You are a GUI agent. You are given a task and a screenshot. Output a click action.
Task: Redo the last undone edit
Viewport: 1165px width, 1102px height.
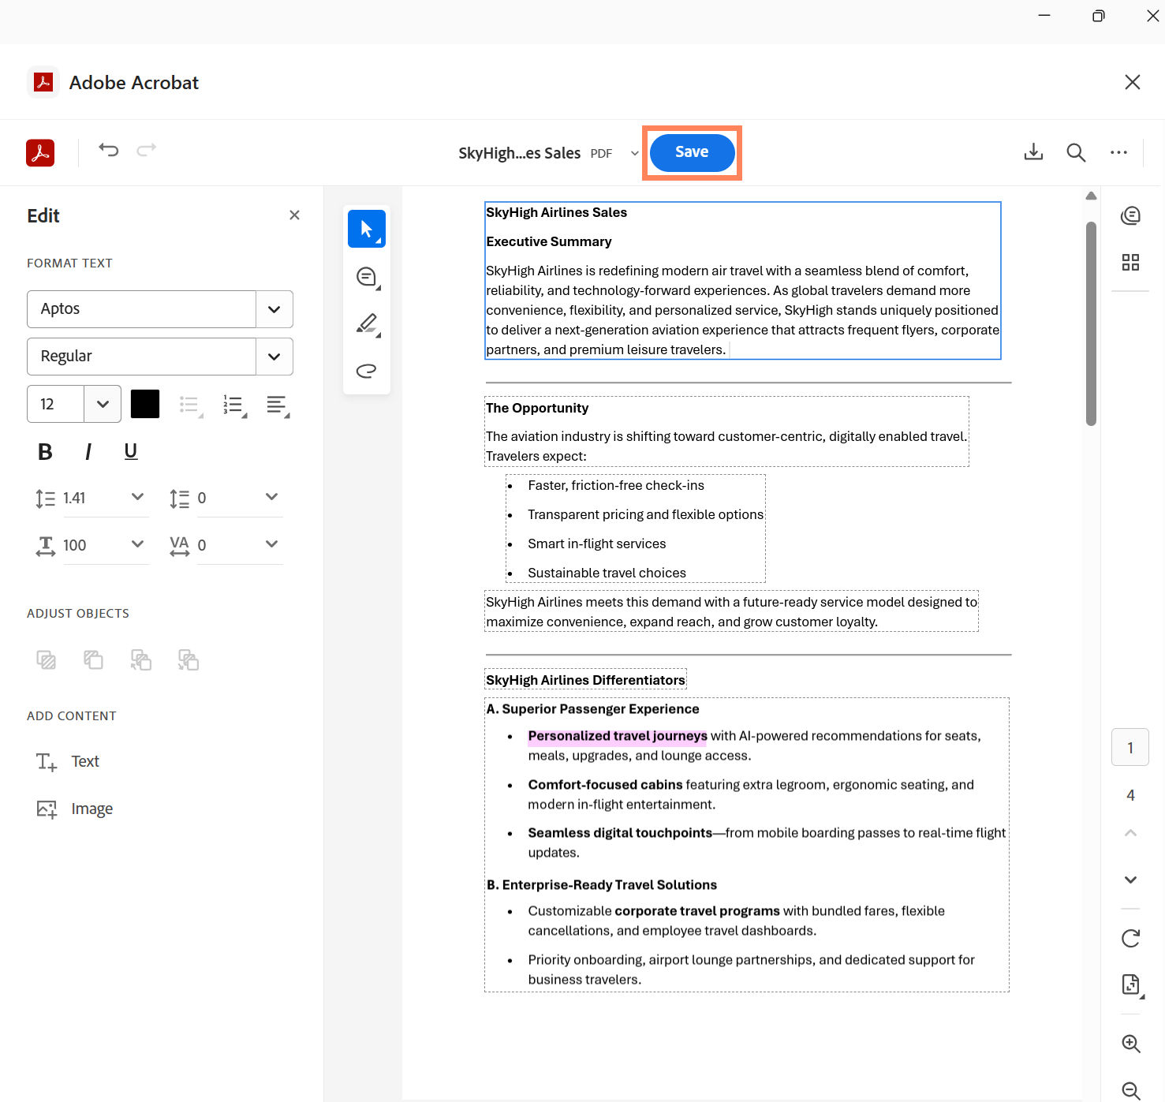147,150
